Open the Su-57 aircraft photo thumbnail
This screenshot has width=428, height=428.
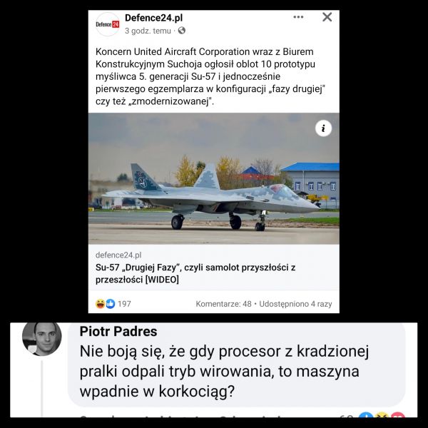pyautogui.click(x=214, y=178)
